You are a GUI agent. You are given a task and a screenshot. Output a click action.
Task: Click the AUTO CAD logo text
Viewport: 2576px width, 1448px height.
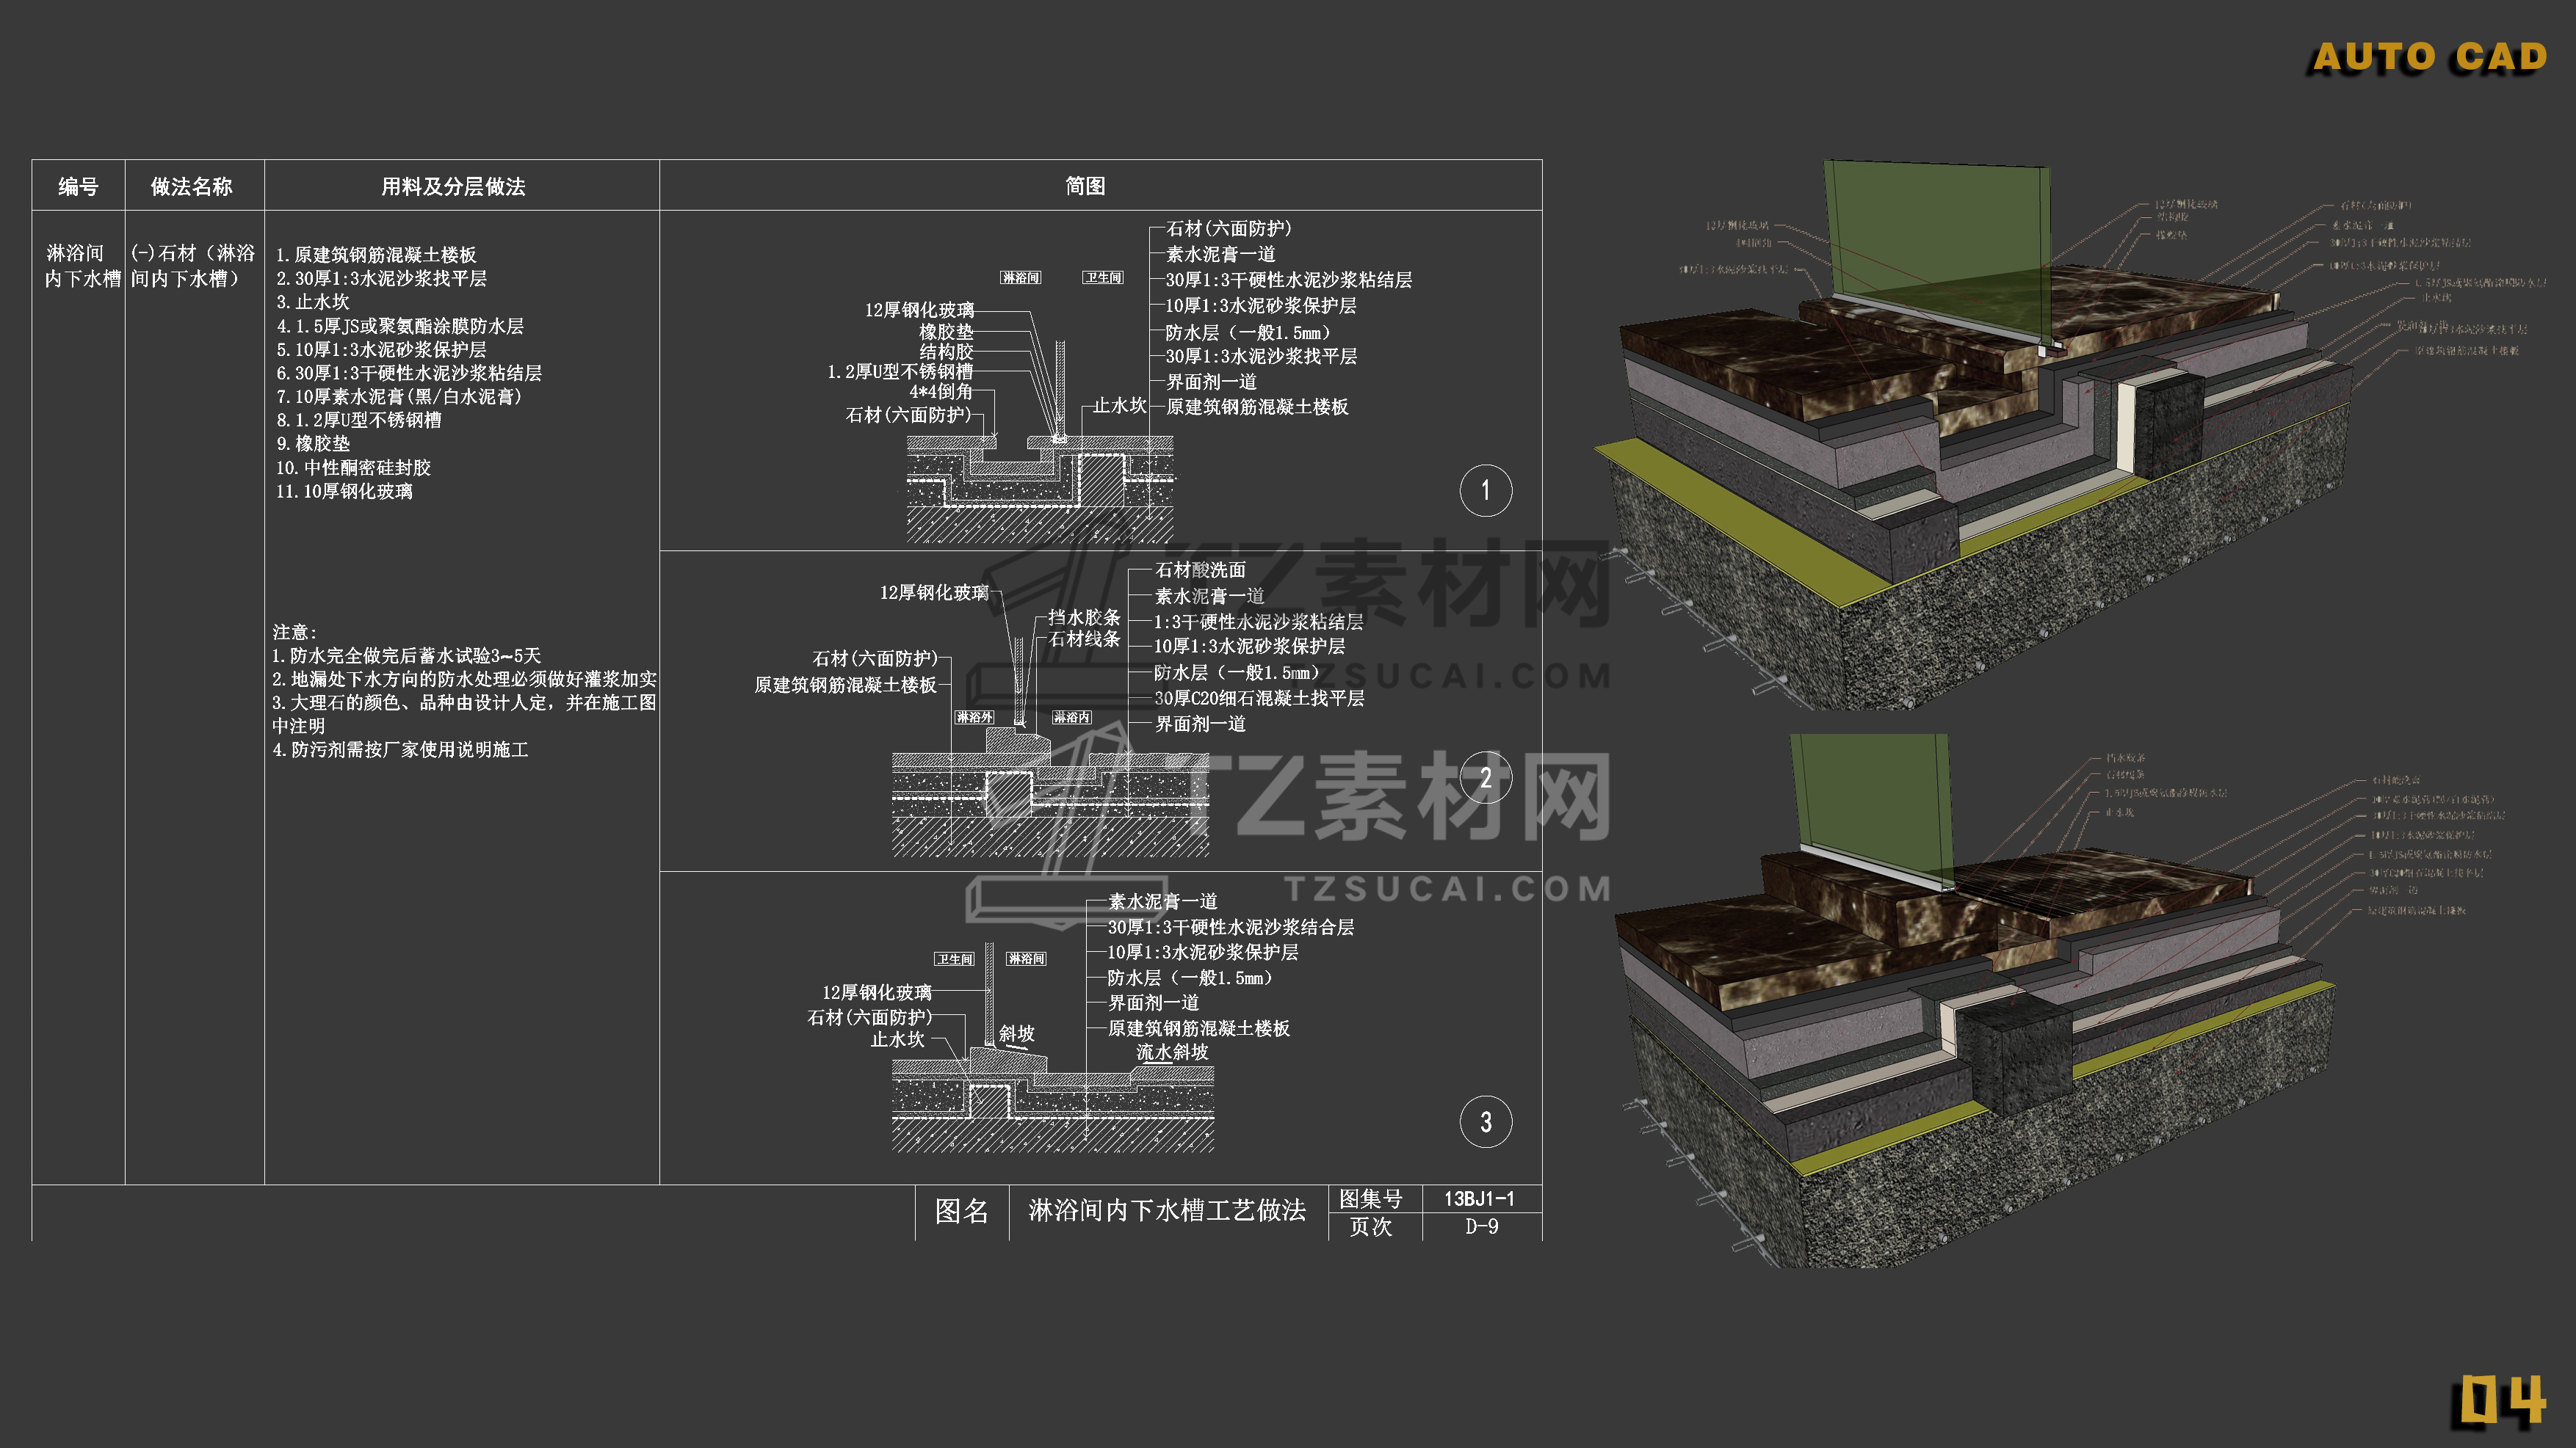(2429, 57)
